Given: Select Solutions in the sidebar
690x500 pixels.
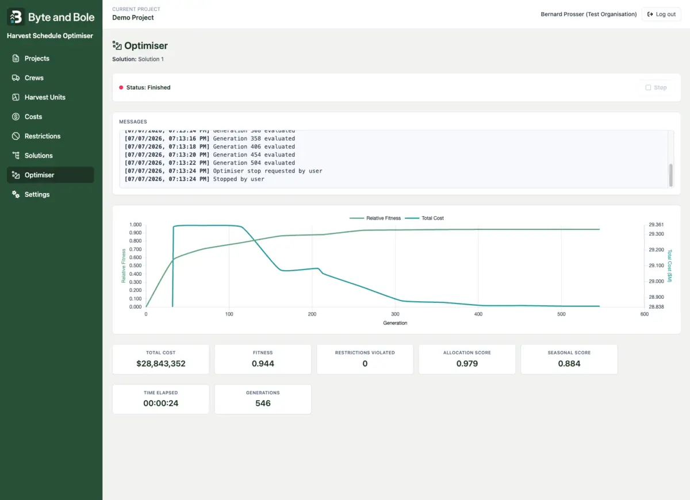Looking at the screenshot, I should pyautogui.click(x=50, y=156).
